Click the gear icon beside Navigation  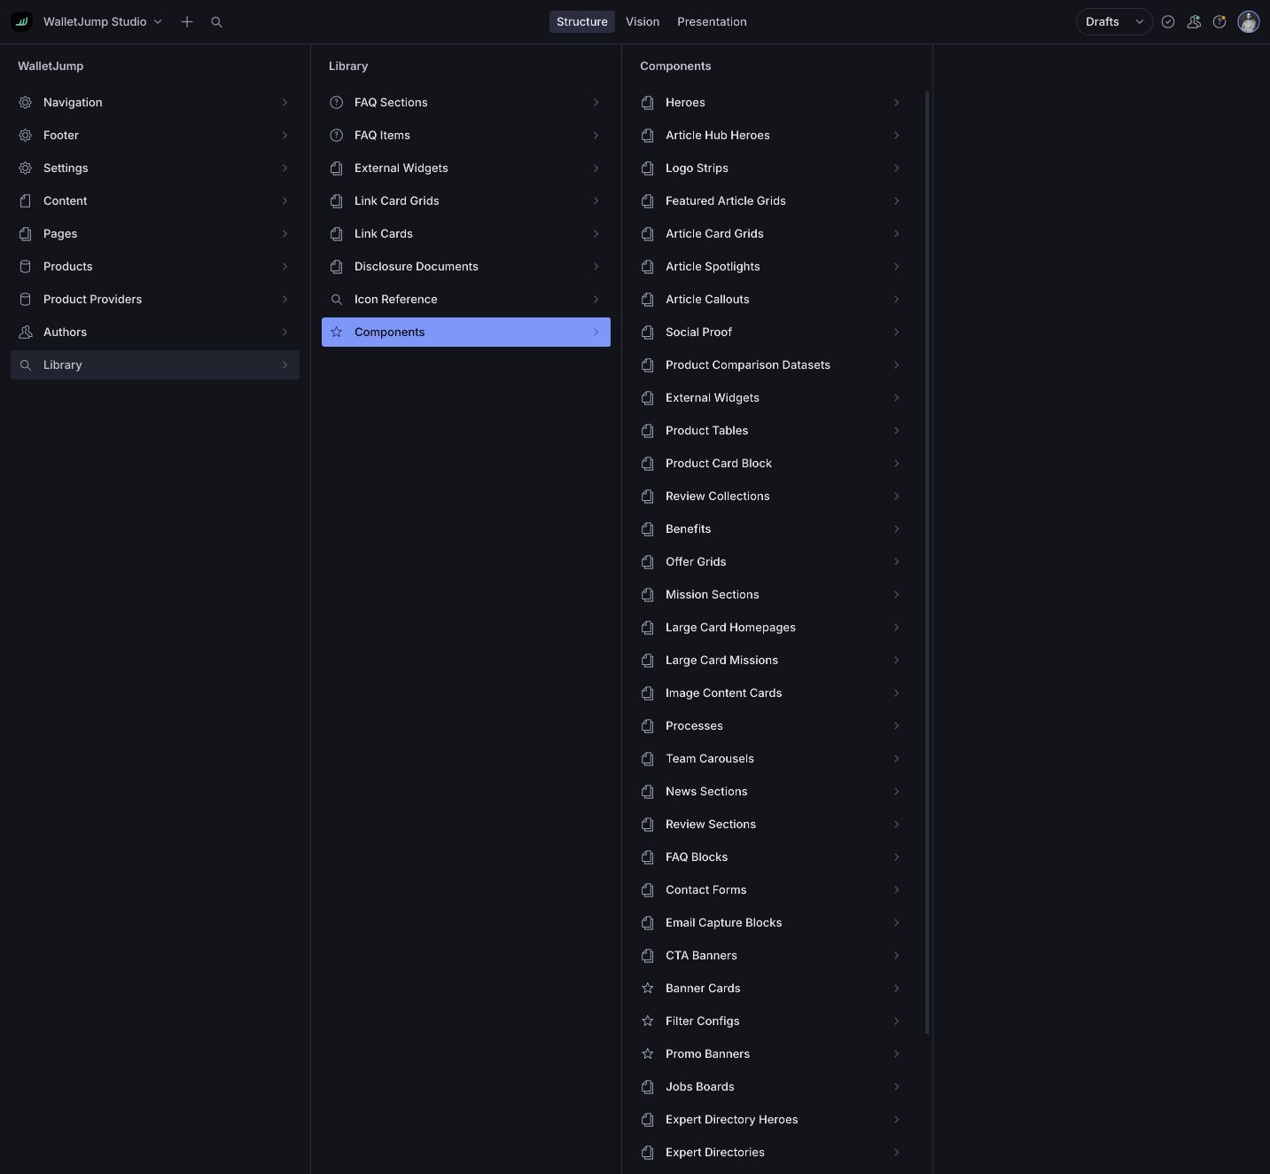[x=26, y=102]
